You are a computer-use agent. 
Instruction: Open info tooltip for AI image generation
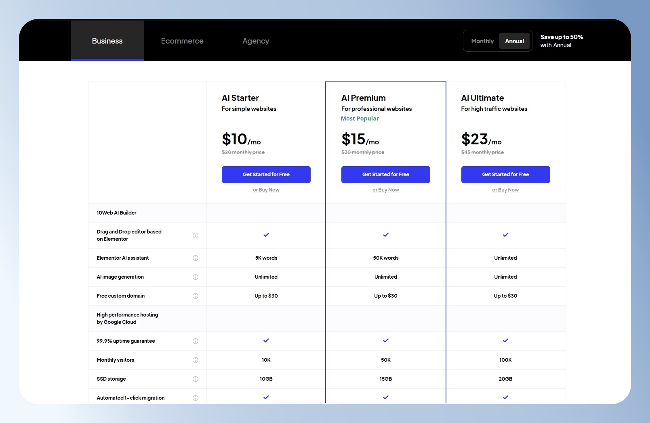[x=196, y=277]
